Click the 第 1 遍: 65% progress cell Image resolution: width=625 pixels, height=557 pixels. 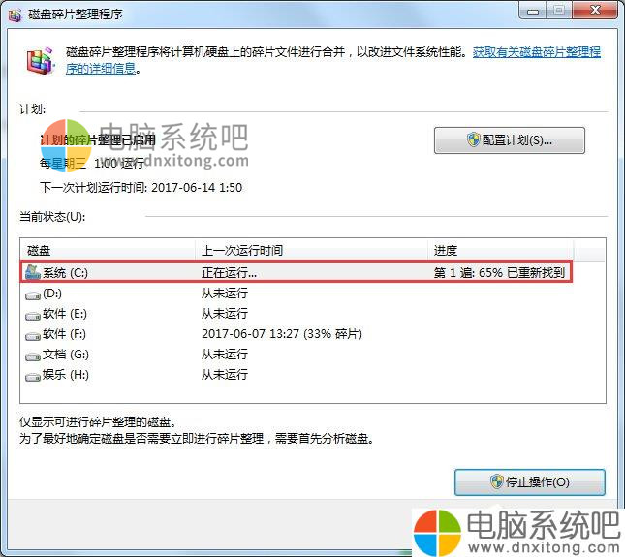click(x=499, y=273)
